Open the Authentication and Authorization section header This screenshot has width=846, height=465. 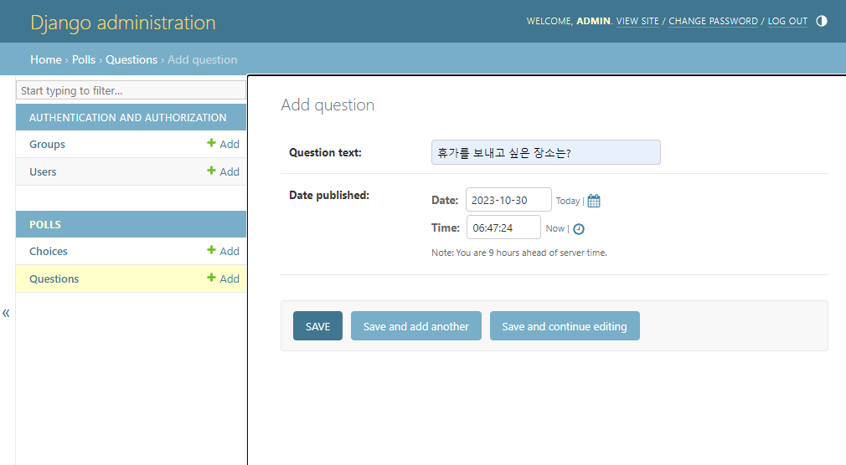(128, 117)
